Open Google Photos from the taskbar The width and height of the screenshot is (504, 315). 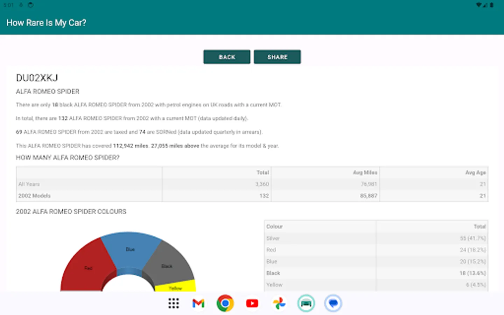point(279,303)
